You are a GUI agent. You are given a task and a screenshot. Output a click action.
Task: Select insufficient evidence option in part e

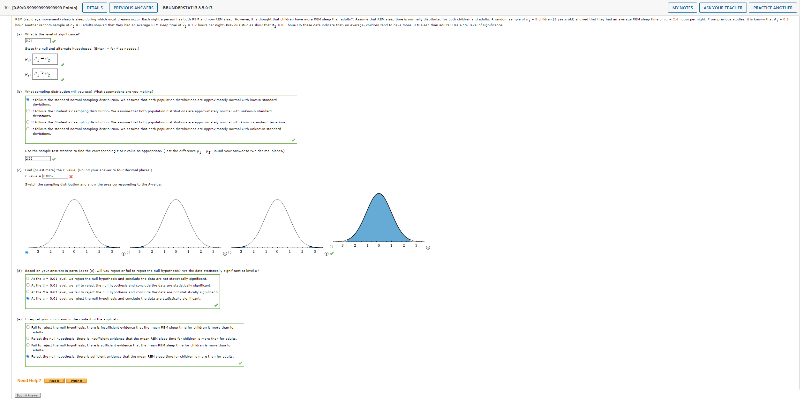pyautogui.click(x=28, y=338)
